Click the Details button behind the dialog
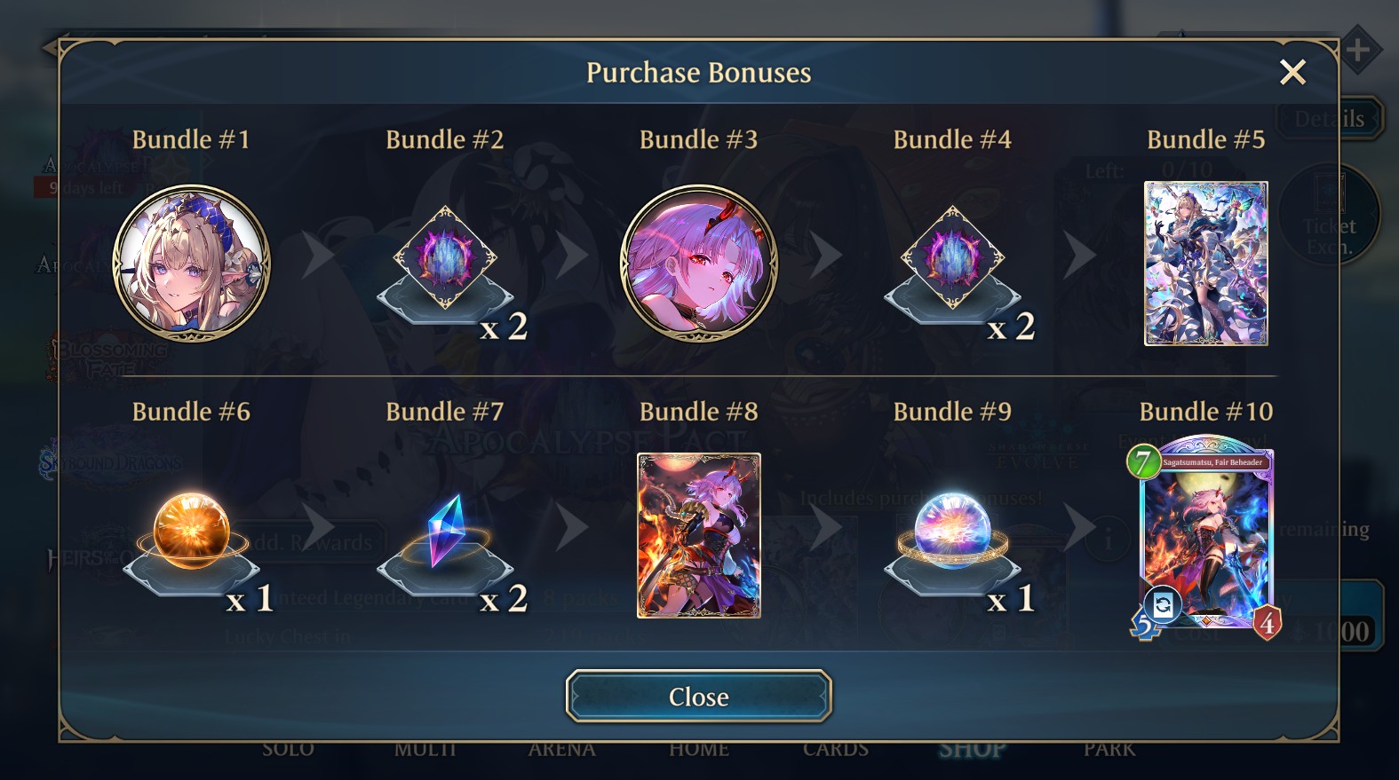Screen dimensions: 1399x780 coord(1331,119)
